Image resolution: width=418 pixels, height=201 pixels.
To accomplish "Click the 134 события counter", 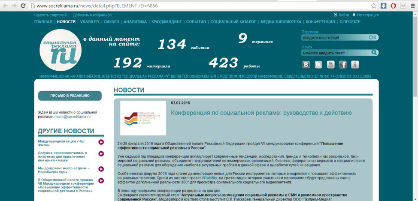I will (x=183, y=45).
